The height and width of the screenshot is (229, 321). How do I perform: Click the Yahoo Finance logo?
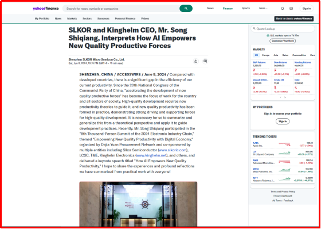pyautogui.click(x=46, y=9)
